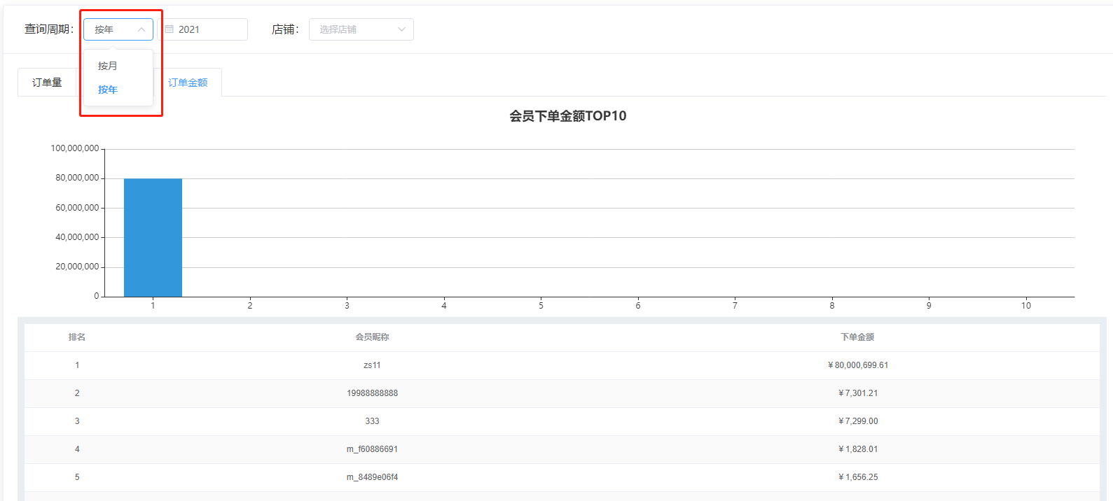Screen dimensions: 1113x501
Task: Click member nickname m_8489e06f4
Action: tap(372, 477)
